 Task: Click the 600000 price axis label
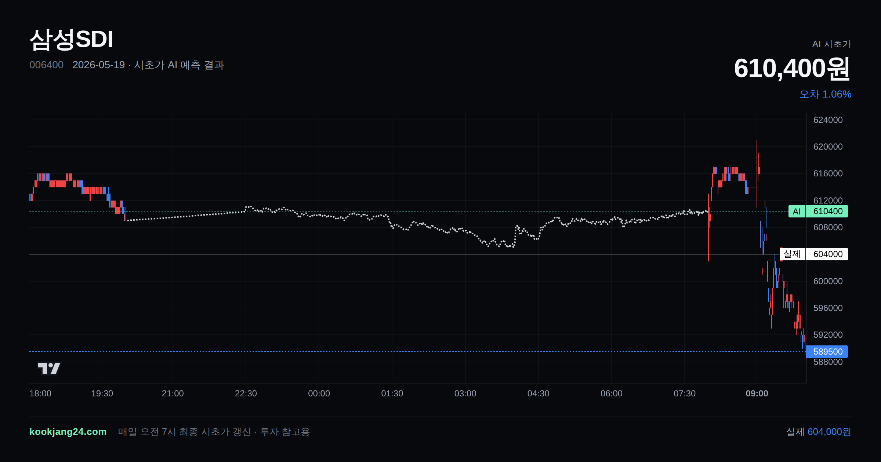[828, 281]
